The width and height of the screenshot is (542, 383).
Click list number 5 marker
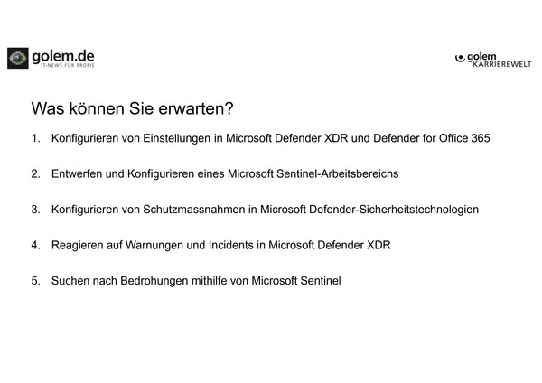[35, 281]
